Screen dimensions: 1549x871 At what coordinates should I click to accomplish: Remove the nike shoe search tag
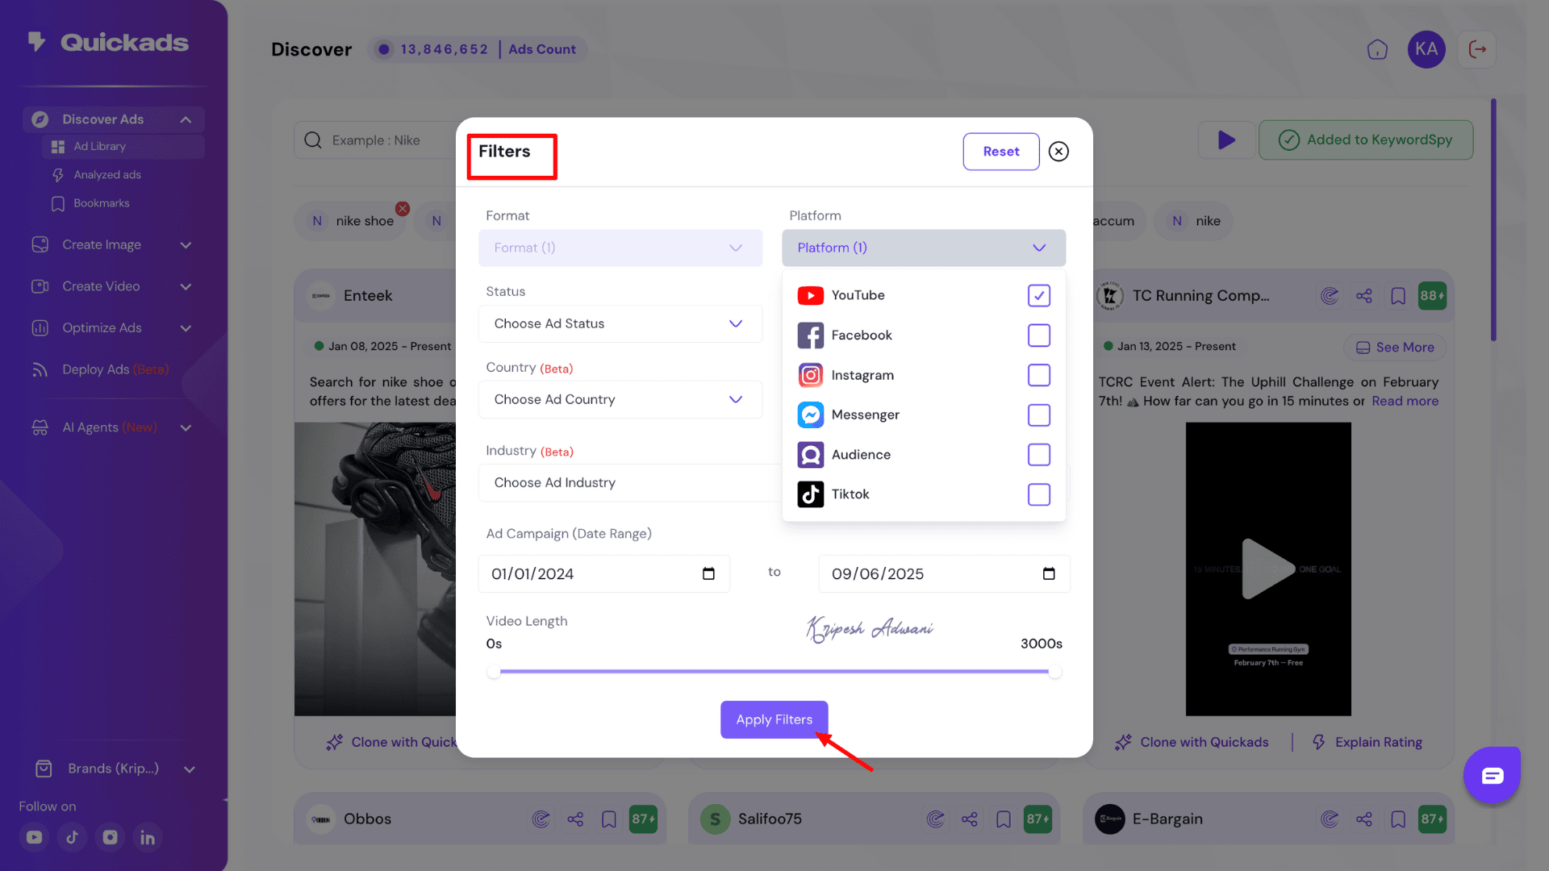point(403,209)
